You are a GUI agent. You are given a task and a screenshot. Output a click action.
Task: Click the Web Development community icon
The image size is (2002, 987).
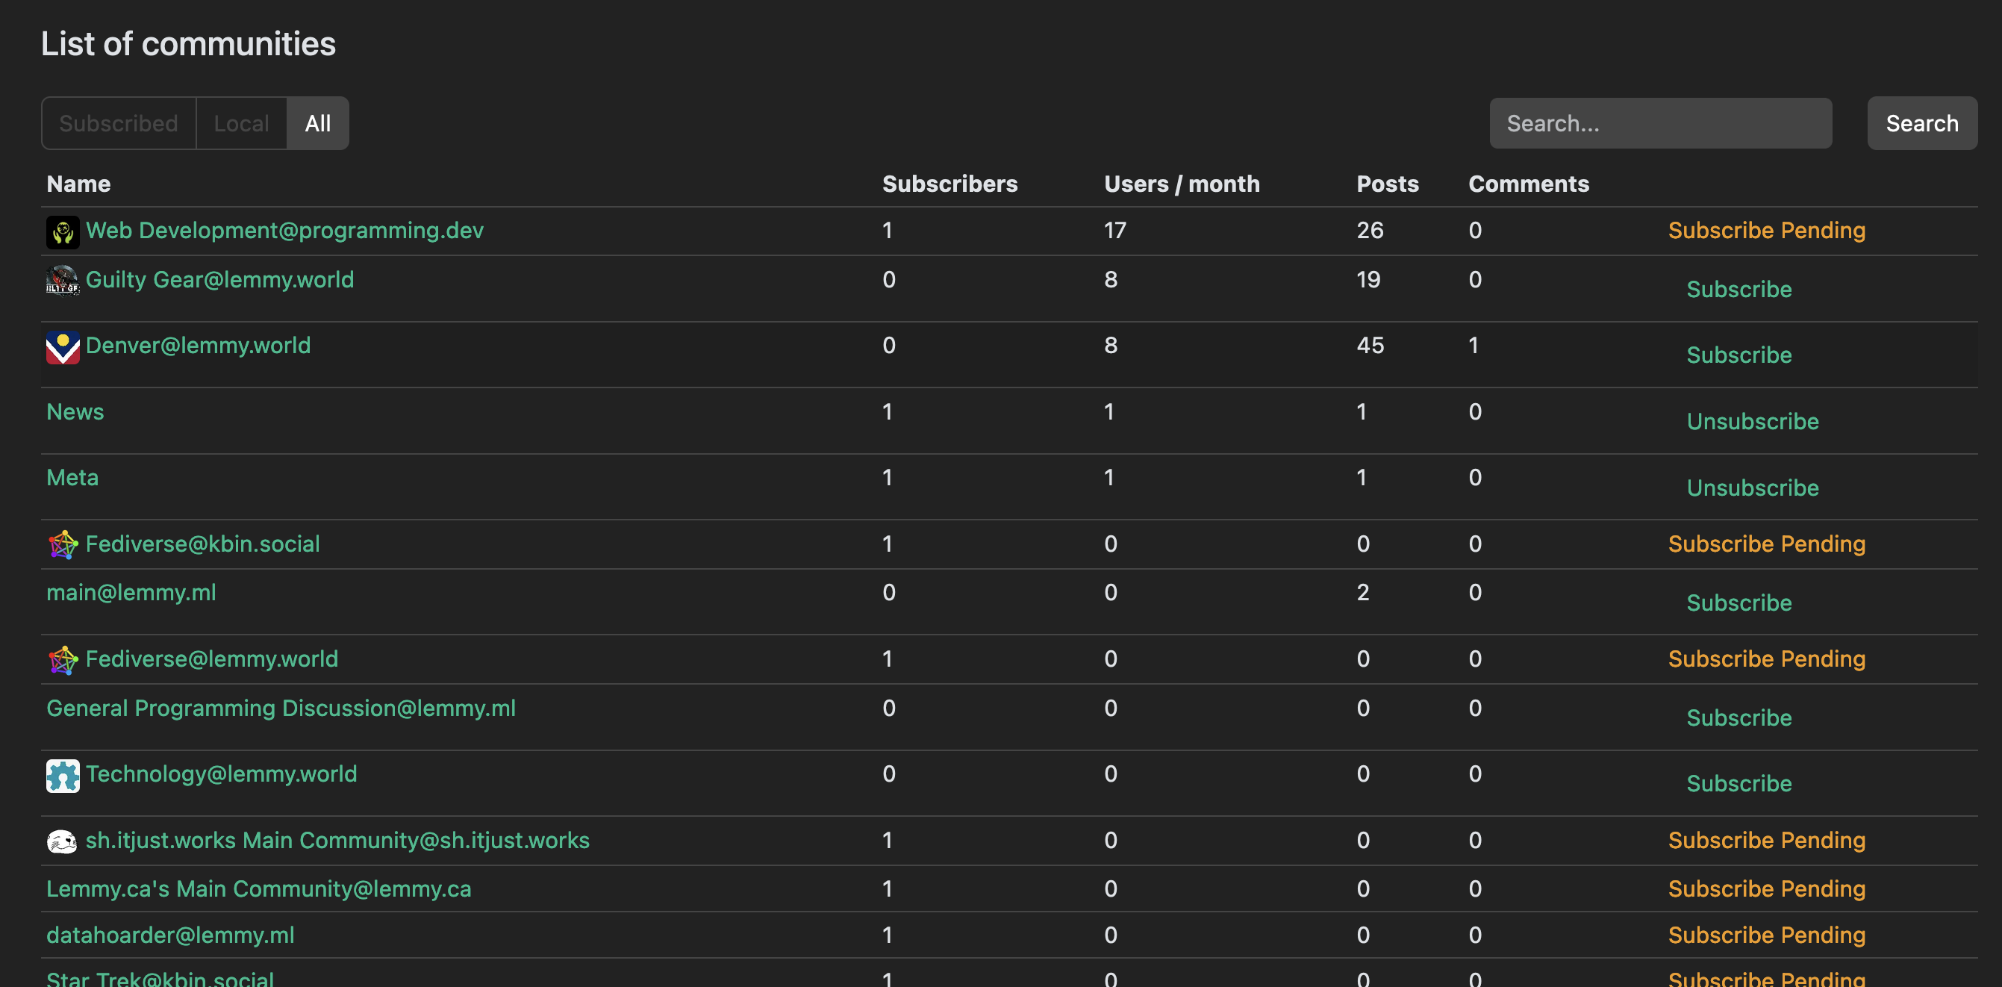tap(63, 232)
